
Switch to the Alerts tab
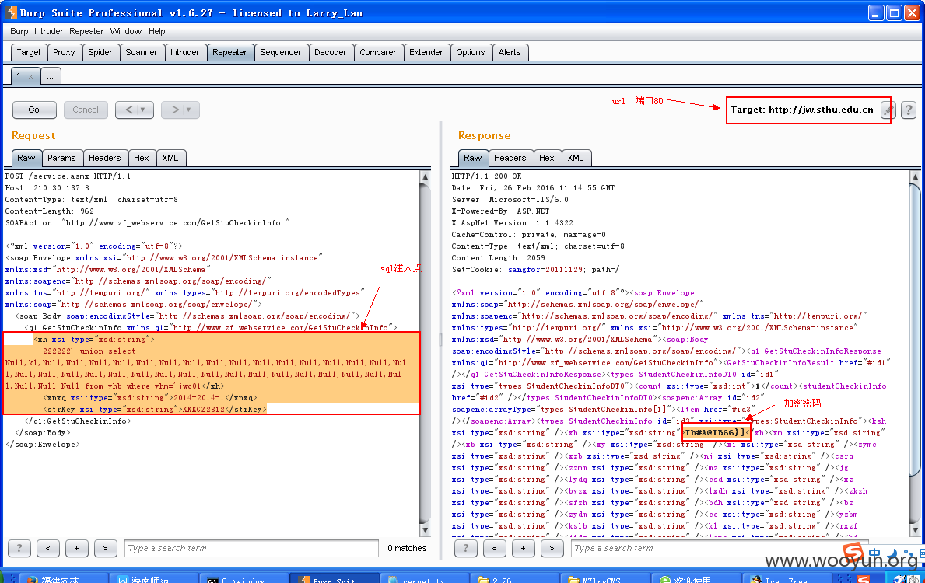point(510,52)
